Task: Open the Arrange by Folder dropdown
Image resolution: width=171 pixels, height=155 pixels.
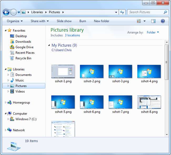Action: pos(153,32)
